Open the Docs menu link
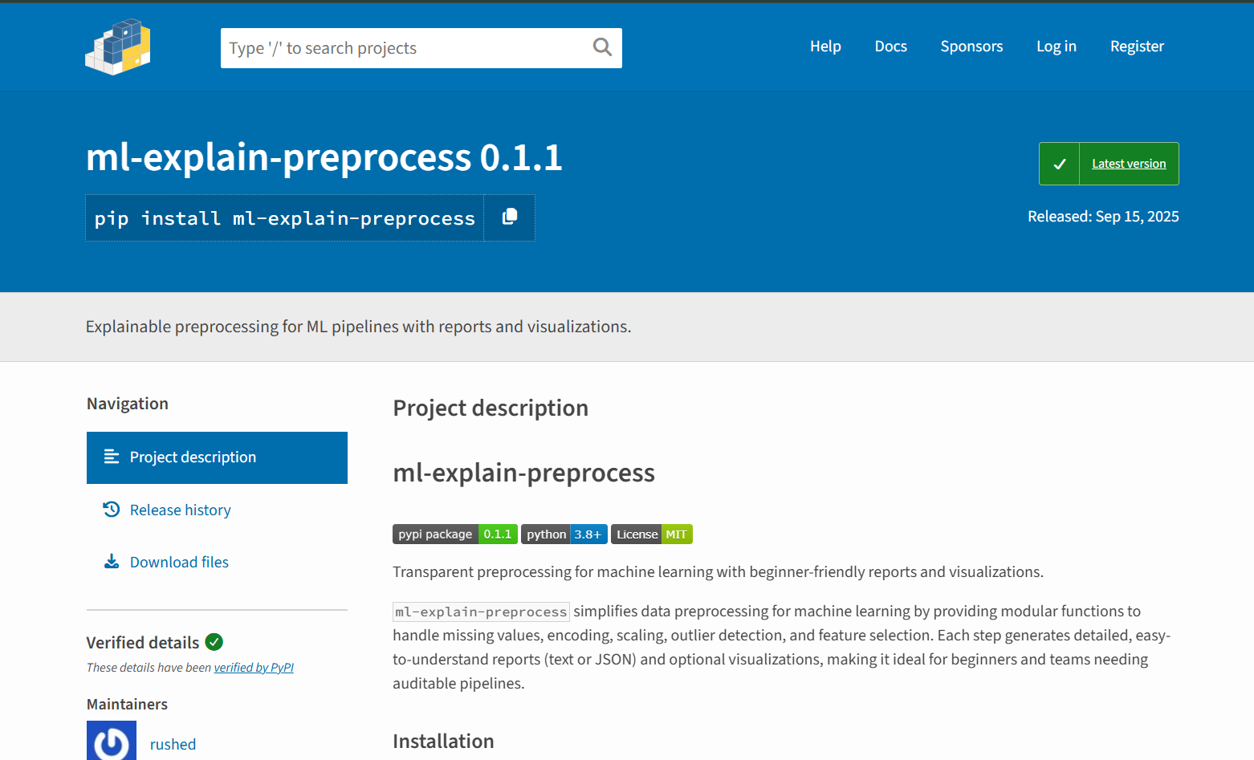The image size is (1254, 760). coord(890,47)
